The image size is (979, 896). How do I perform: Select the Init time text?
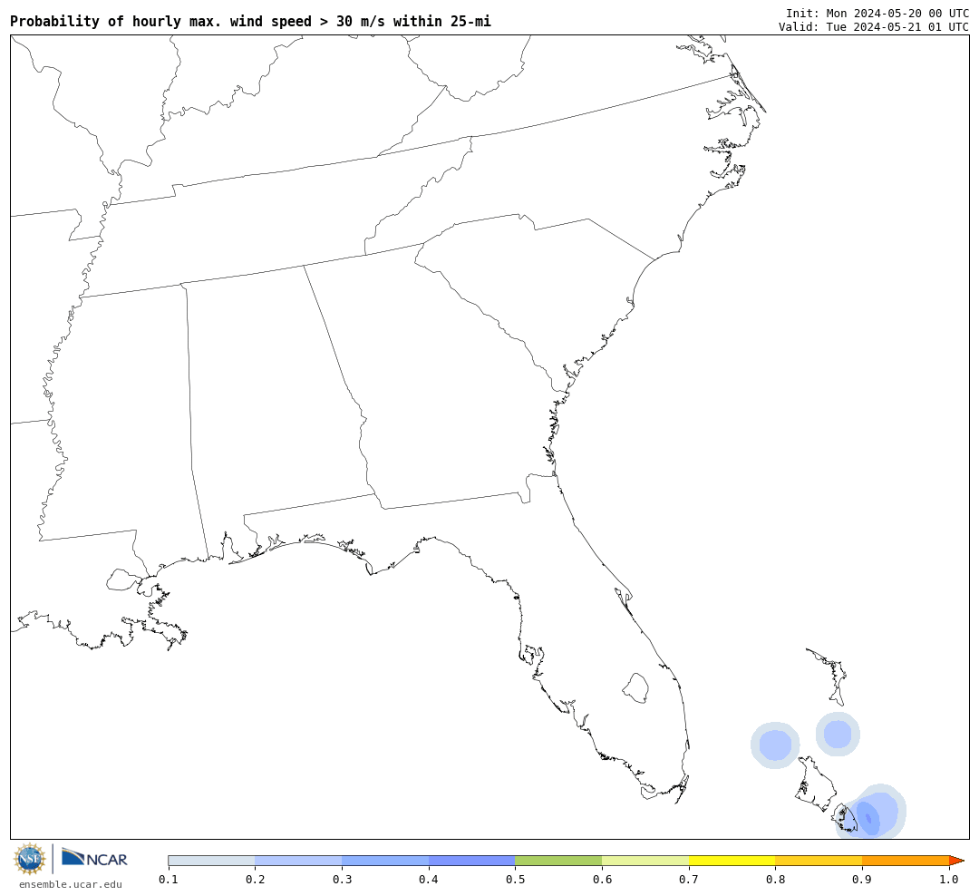coord(877,13)
